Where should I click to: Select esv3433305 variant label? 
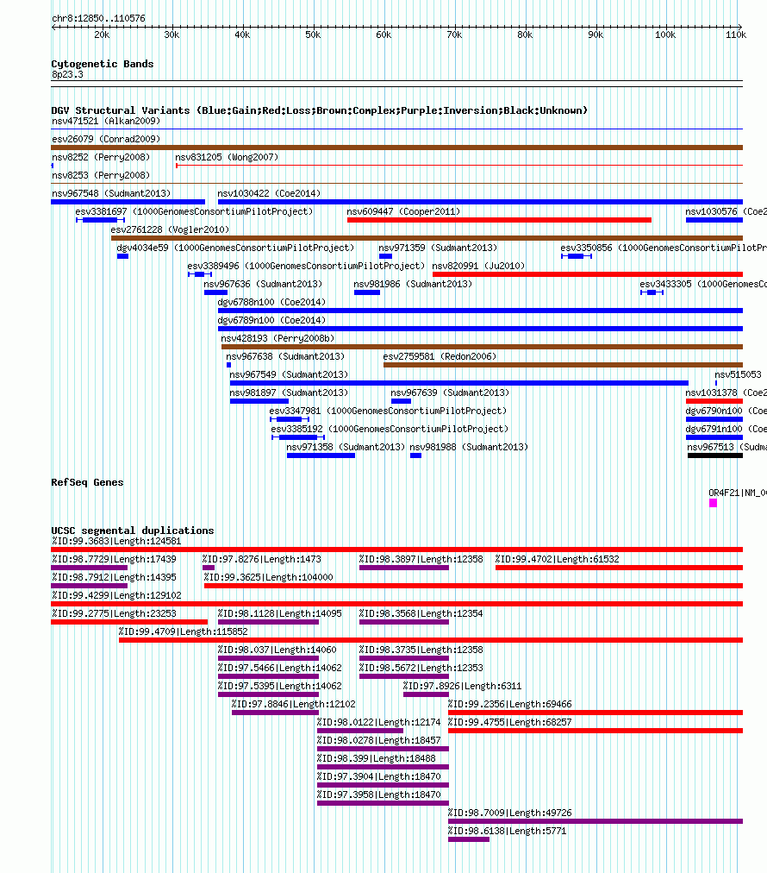click(703, 284)
